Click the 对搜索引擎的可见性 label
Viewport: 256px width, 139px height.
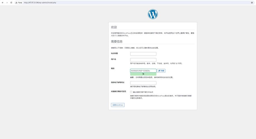pyautogui.click(x=119, y=91)
